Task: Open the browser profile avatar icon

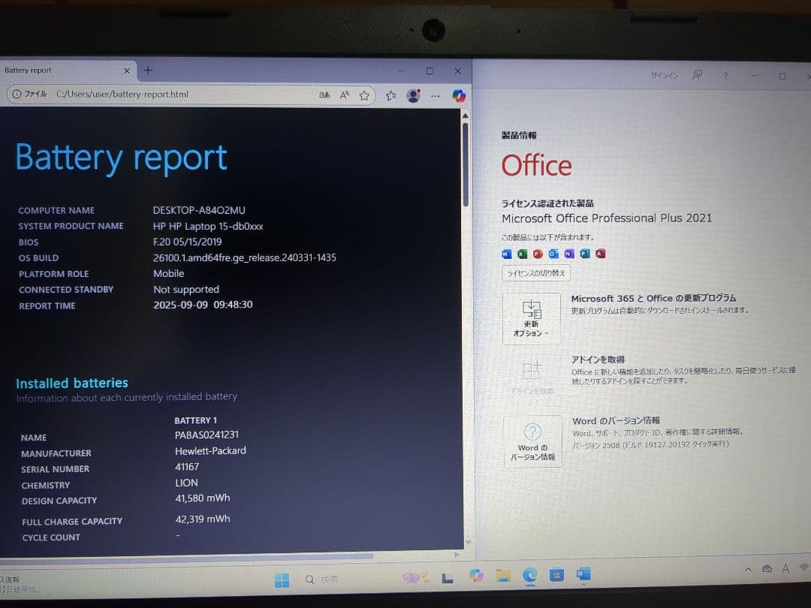Action: [413, 95]
